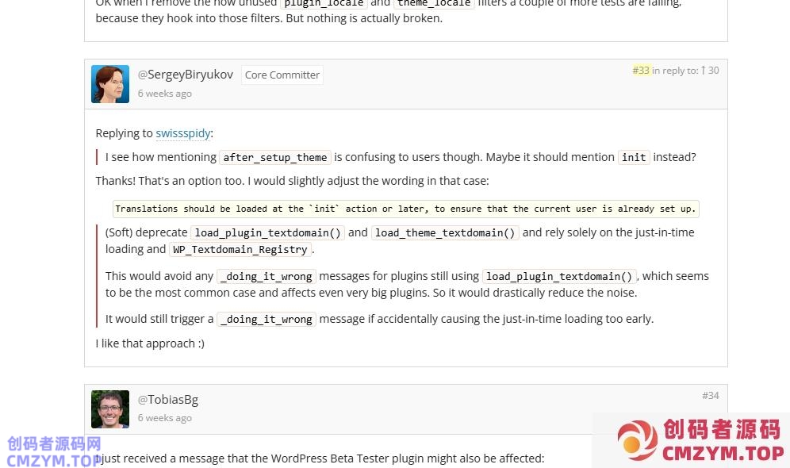Click TobiasBg's profile avatar
The height and width of the screenshot is (468, 790).
click(110, 409)
